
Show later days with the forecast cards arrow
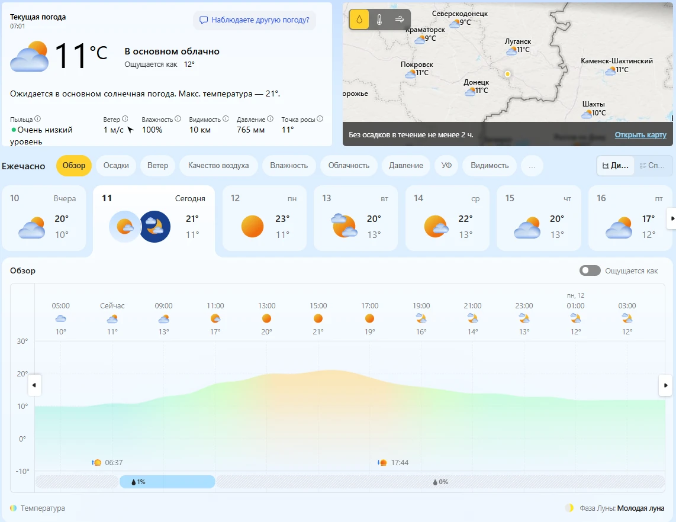click(672, 218)
